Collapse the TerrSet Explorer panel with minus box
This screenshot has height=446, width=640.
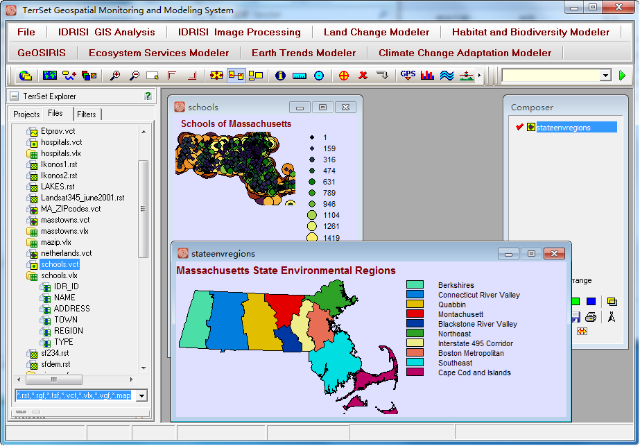point(14,96)
